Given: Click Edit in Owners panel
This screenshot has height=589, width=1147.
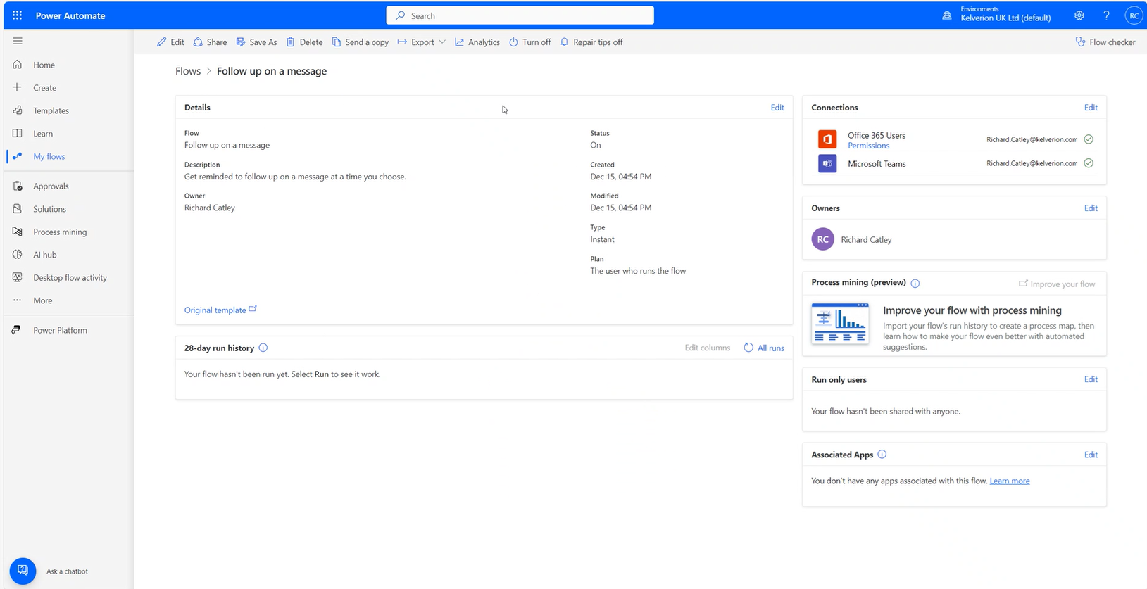Looking at the screenshot, I should [1091, 208].
